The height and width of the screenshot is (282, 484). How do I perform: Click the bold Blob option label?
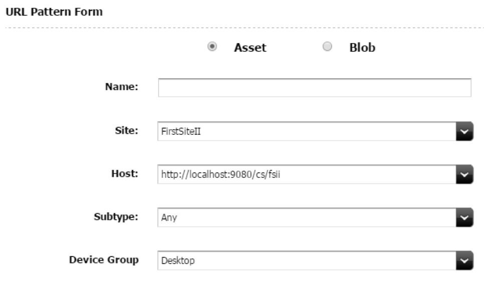[x=362, y=48]
